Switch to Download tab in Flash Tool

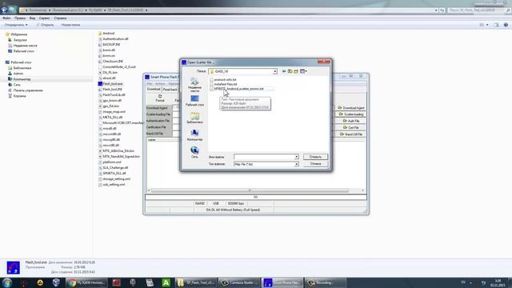154,89
